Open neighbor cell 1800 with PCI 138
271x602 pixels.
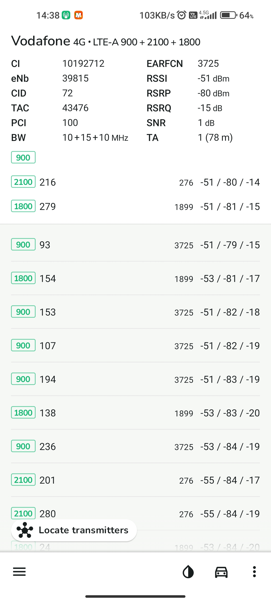[135, 413]
